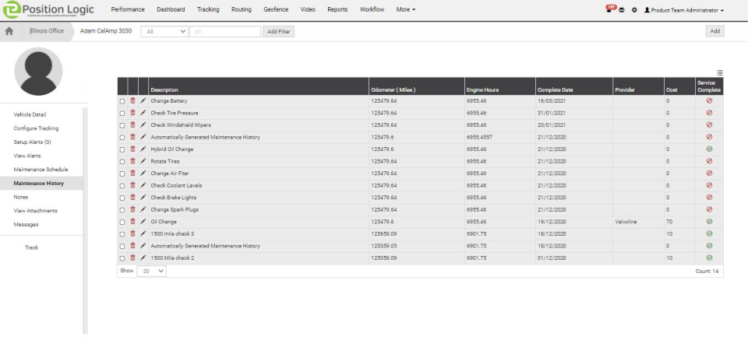Delete the Change Spark Plugs record
748x340 pixels.
(x=132, y=209)
